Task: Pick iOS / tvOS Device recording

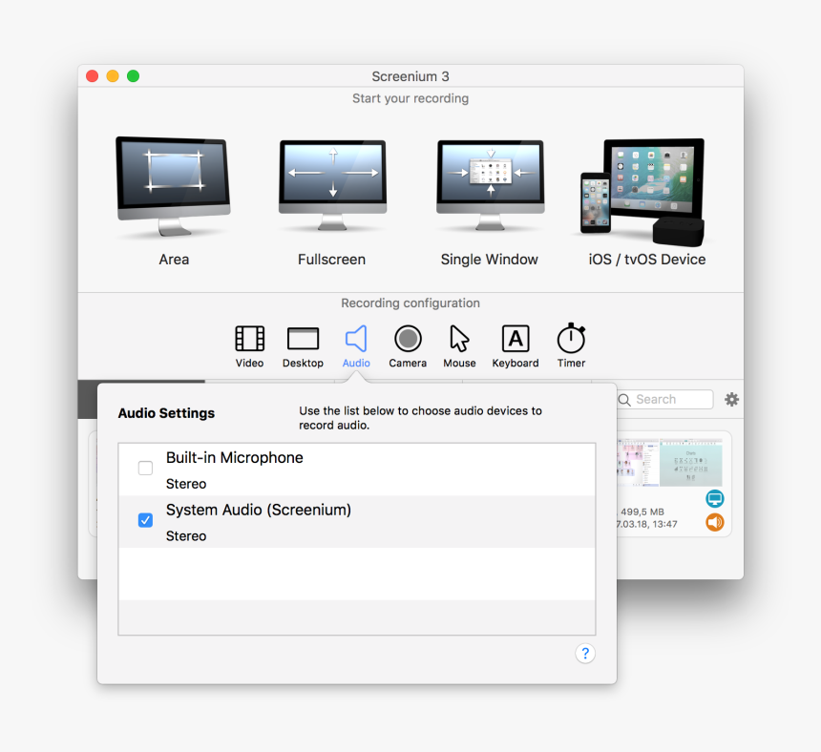Action: (646, 201)
